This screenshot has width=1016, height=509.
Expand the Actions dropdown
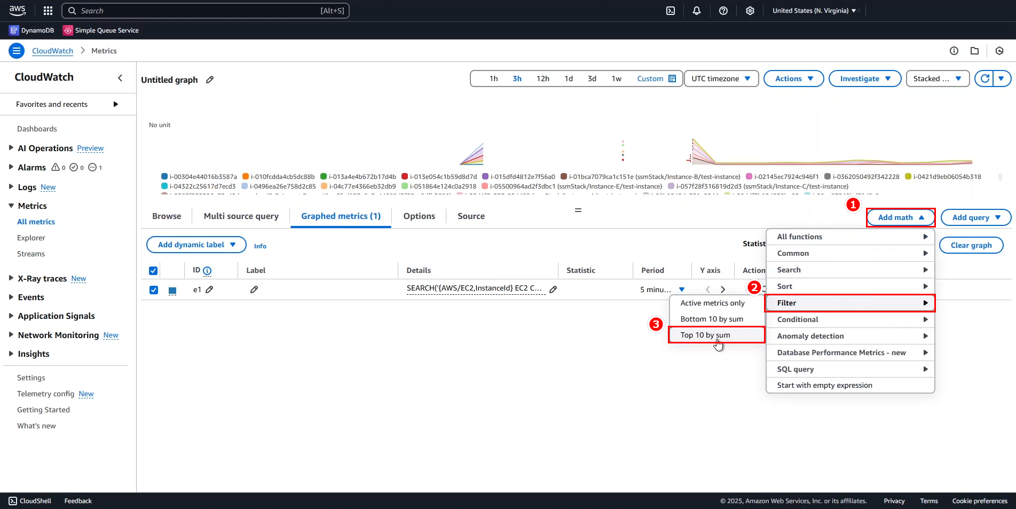794,79
